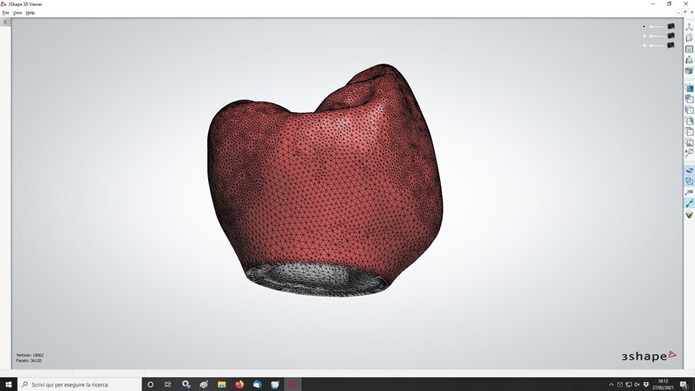Click the Windows Start button

[8, 384]
